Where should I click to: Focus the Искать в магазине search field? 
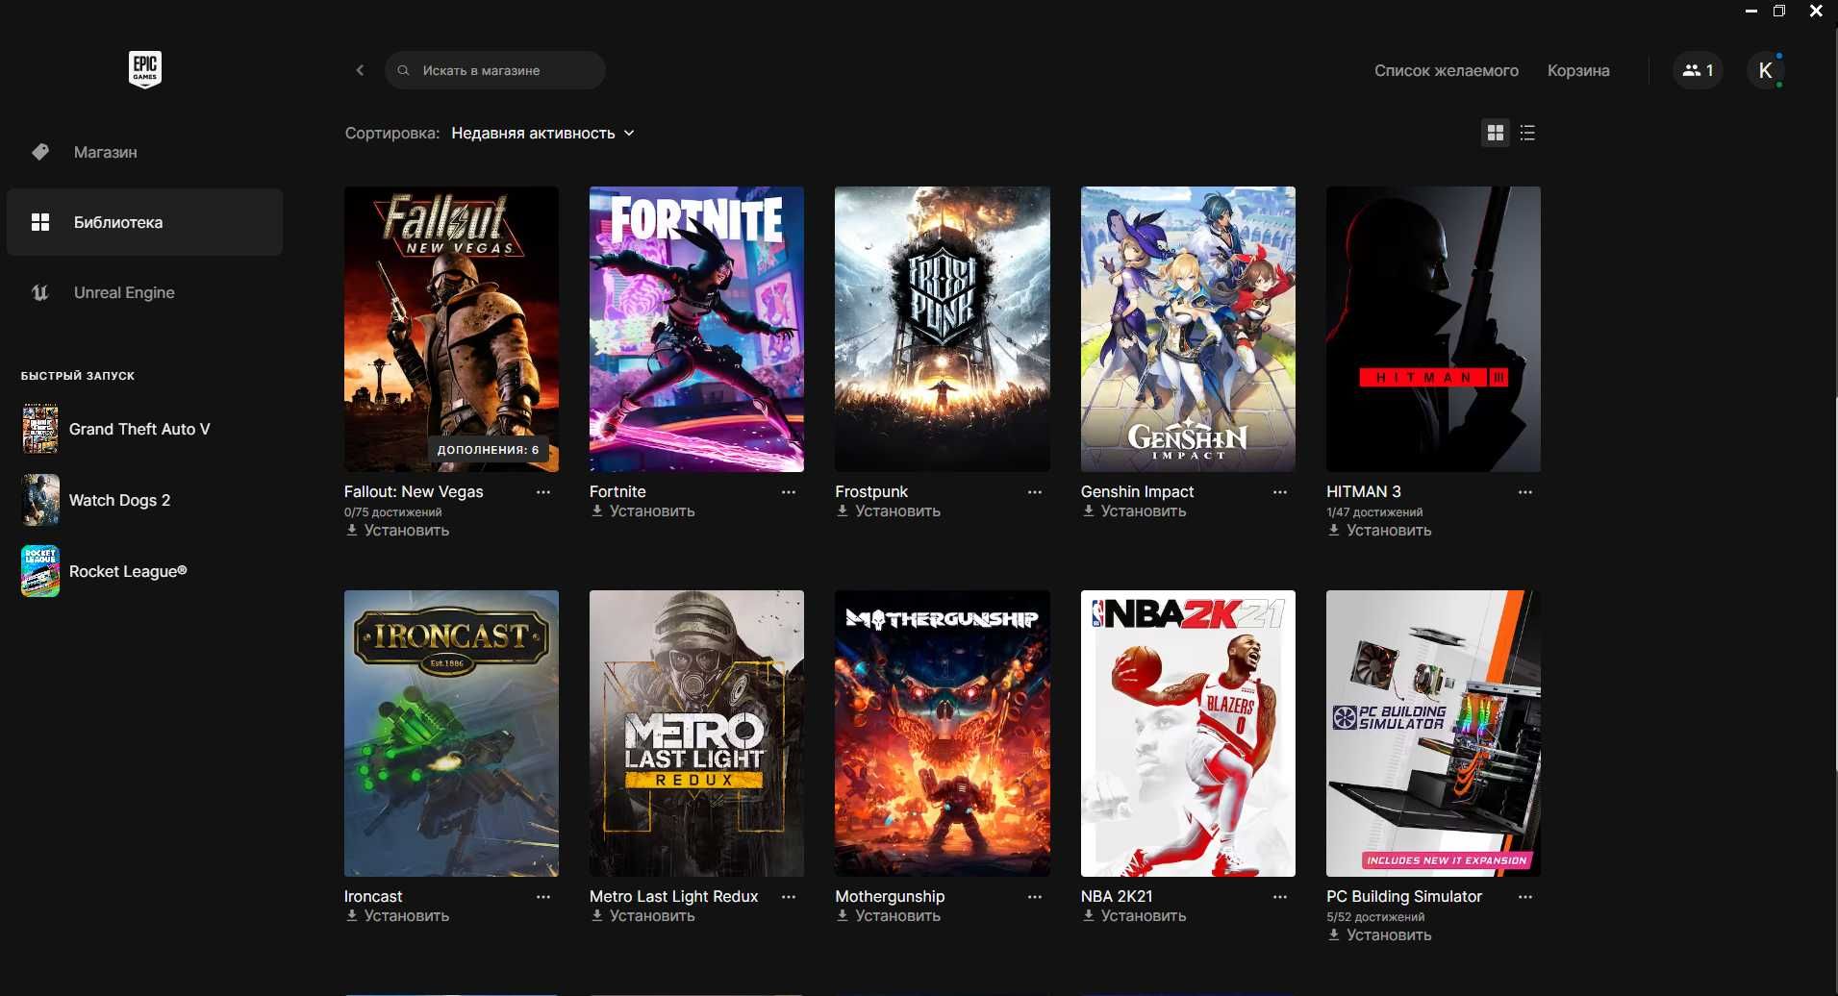point(495,70)
